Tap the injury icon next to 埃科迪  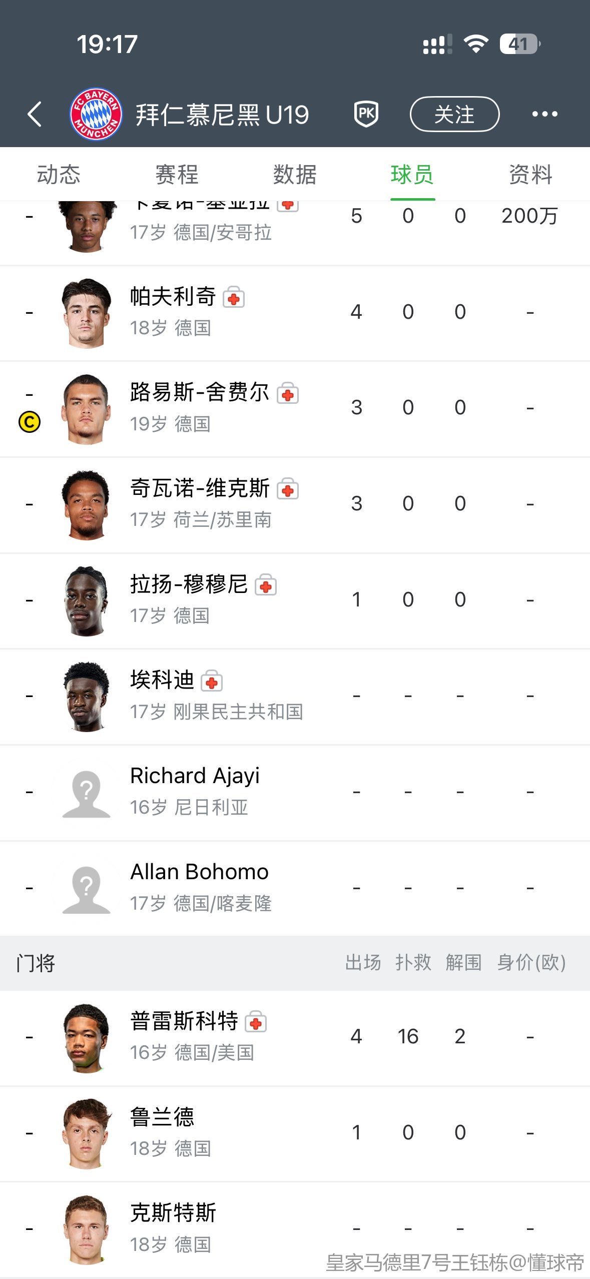coord(212,682)
